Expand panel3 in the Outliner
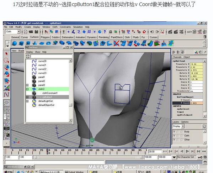The height and width of the screenshot is (173, 213). coord(27,85)
